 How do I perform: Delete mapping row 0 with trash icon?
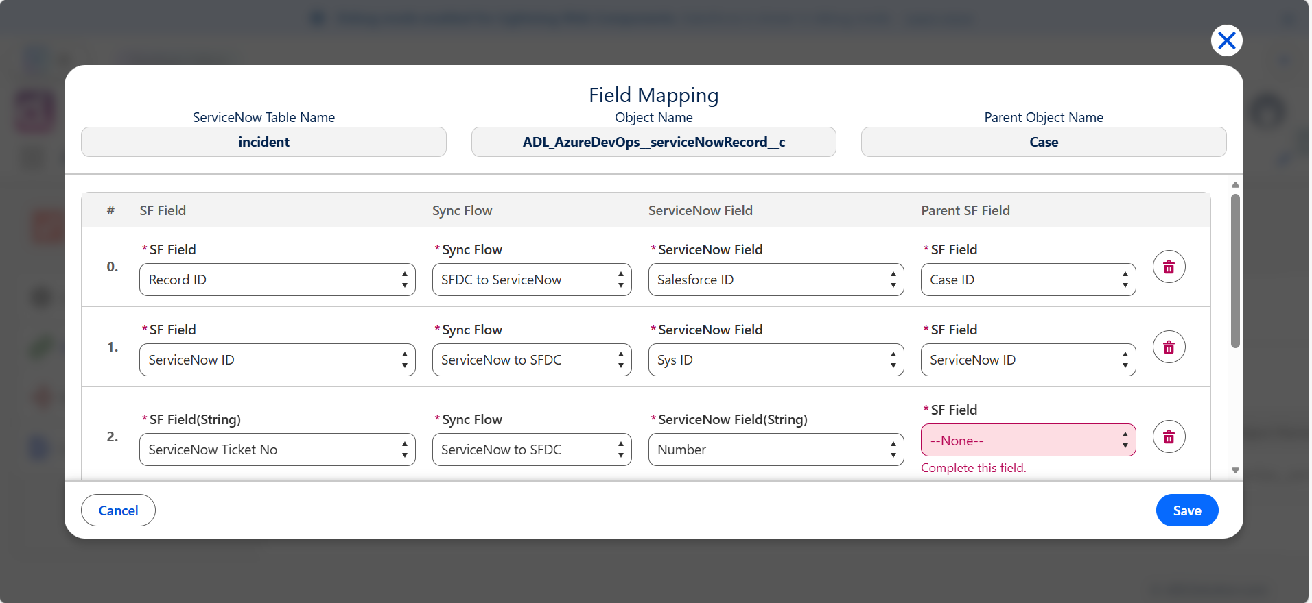click(x=1169, y=267)
